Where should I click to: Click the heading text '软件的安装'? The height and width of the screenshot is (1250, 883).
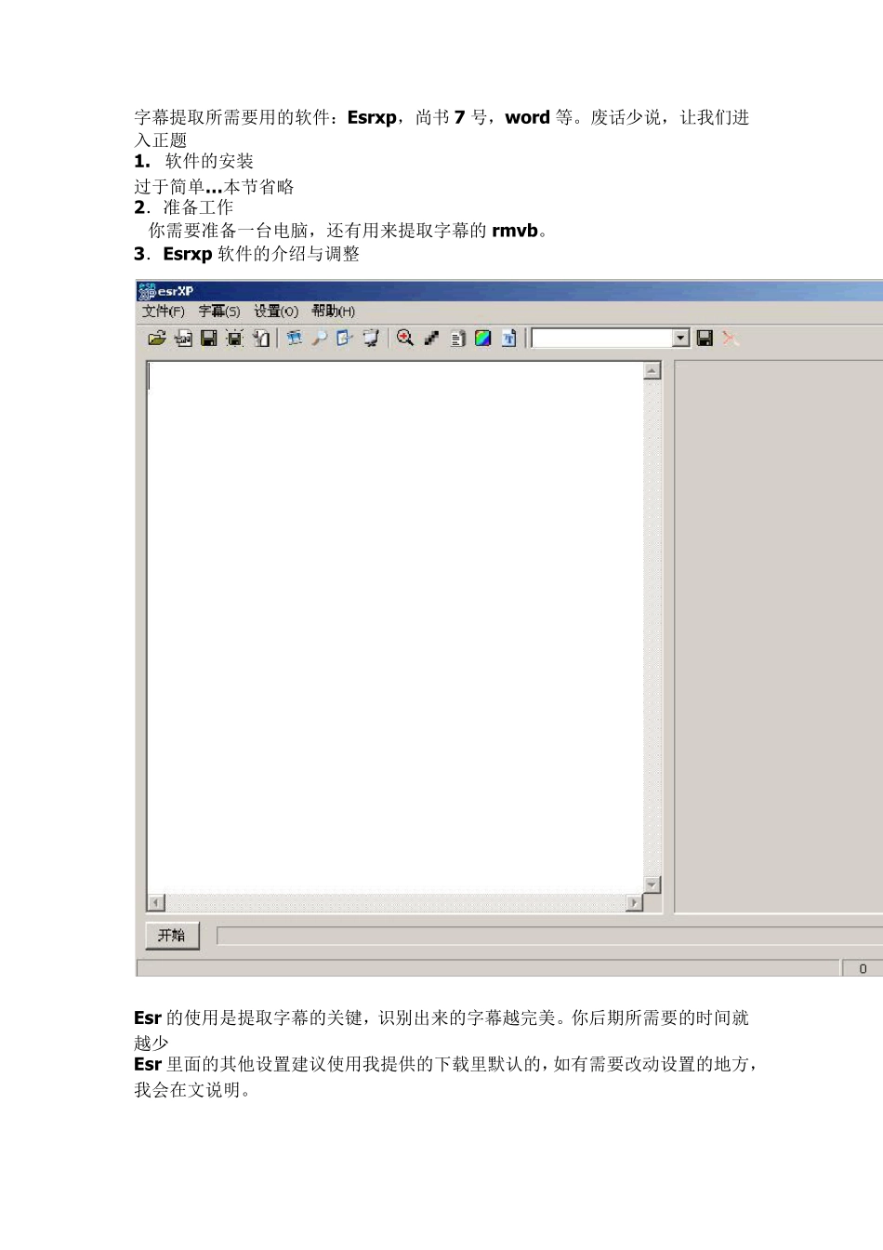pyautogui.click(x=209, y=162)
